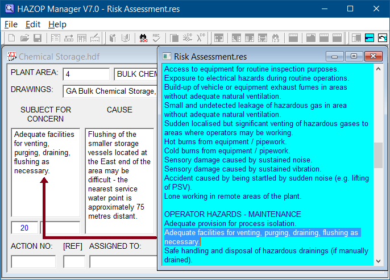Click the split-pane layout toolbar icon
Image resolution: width=390 pixels, height=280 pixels.
point(356,38)
